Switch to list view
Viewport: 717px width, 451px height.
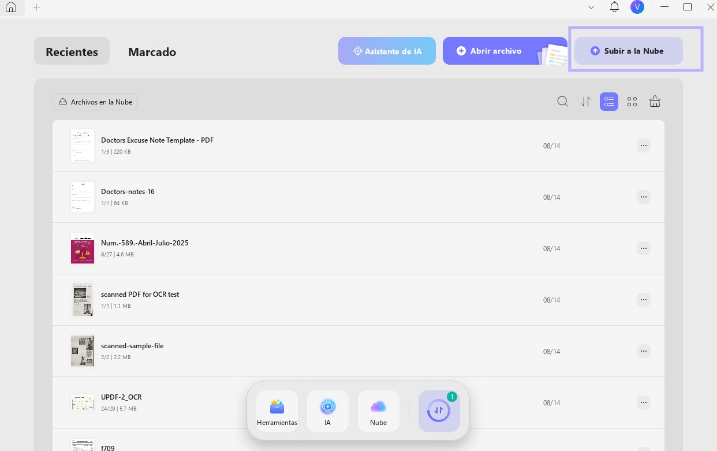pos(609,102)
